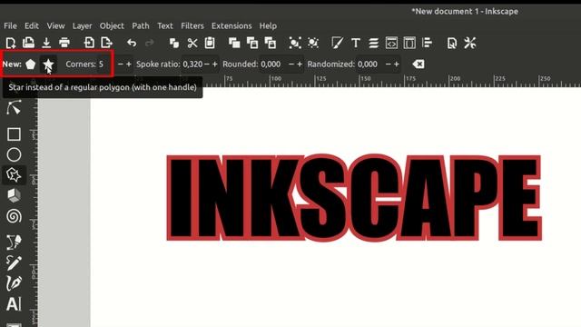Click the Save document icon
Viewport: 581px width, 327px height.
coord(46,43)
